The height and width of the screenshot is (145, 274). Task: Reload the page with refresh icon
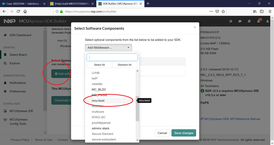(x=18, y=11)
